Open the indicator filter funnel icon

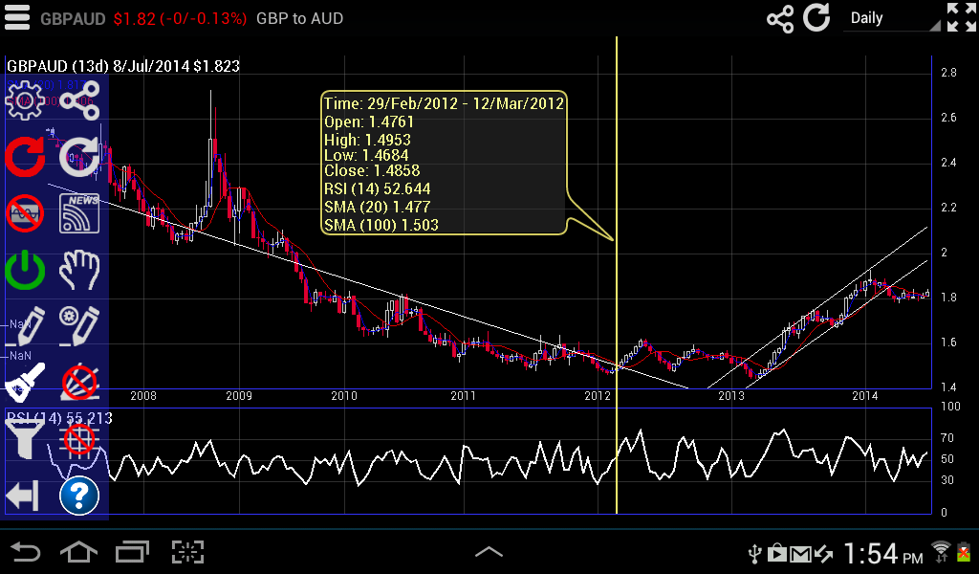pyautogui.click(x=25, y=440)
